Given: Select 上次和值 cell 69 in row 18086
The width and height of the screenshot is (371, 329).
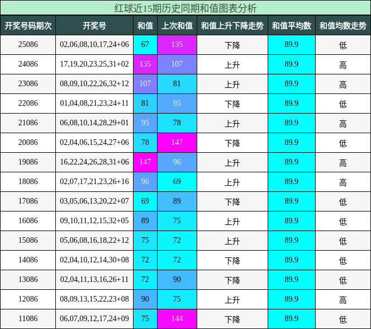Looking at the screenshot, I should [x=177, y=182].
